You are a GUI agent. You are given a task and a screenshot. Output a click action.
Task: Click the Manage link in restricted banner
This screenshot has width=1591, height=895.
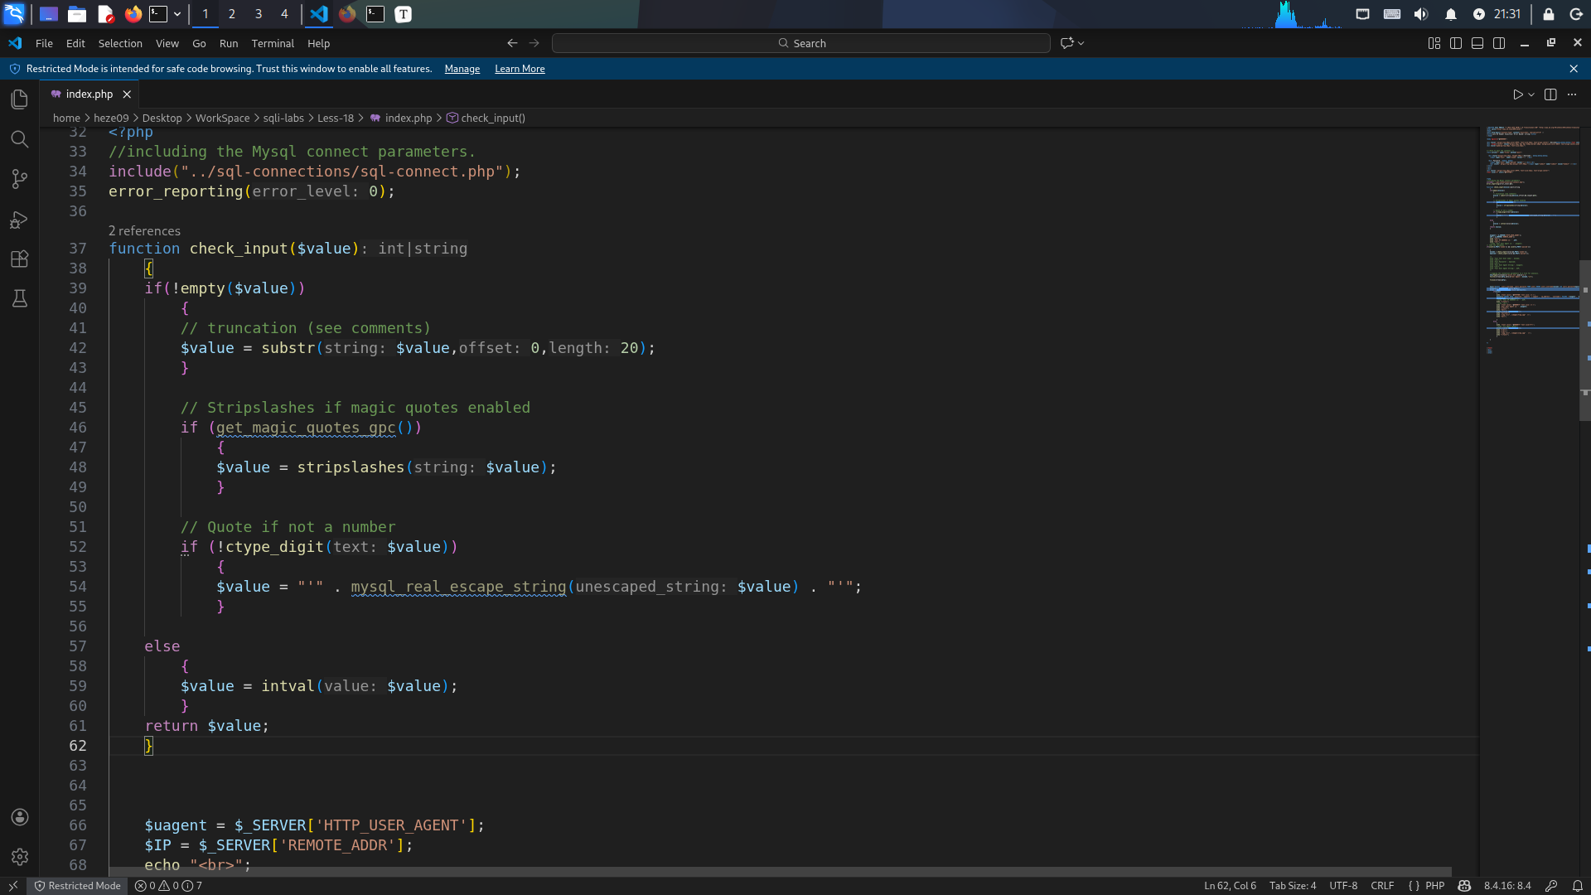tap(462, 69)
